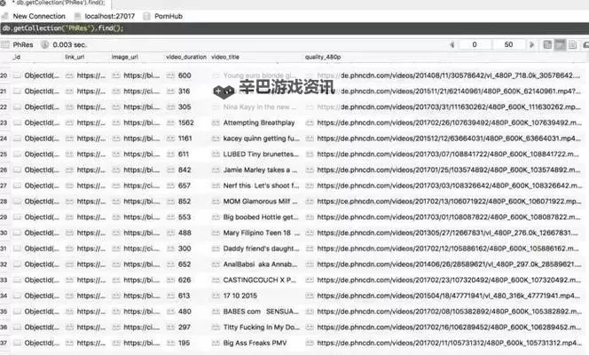
Task: Click the image_url cell in row 36
Action: pyautogui.click(x=141, y=327)
